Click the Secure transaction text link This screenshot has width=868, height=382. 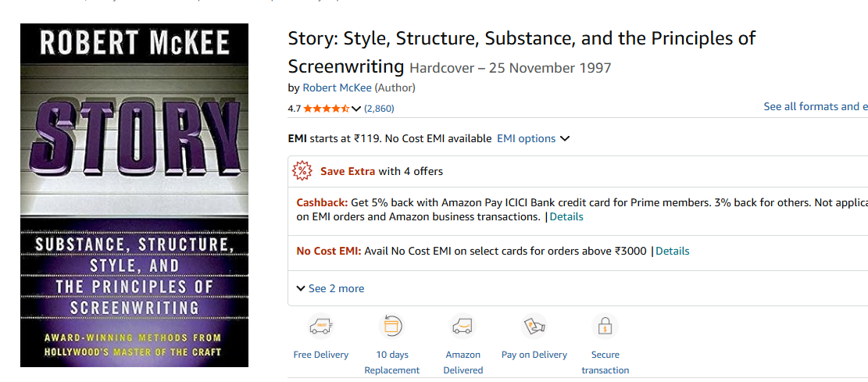(x=605, y=362)
